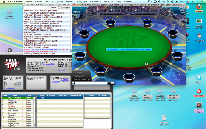Image resolution: width=206 pixels, height=129 pixels.
Task: Select the Leo Bello row in rankings
Action: click(x=18, y=107)
